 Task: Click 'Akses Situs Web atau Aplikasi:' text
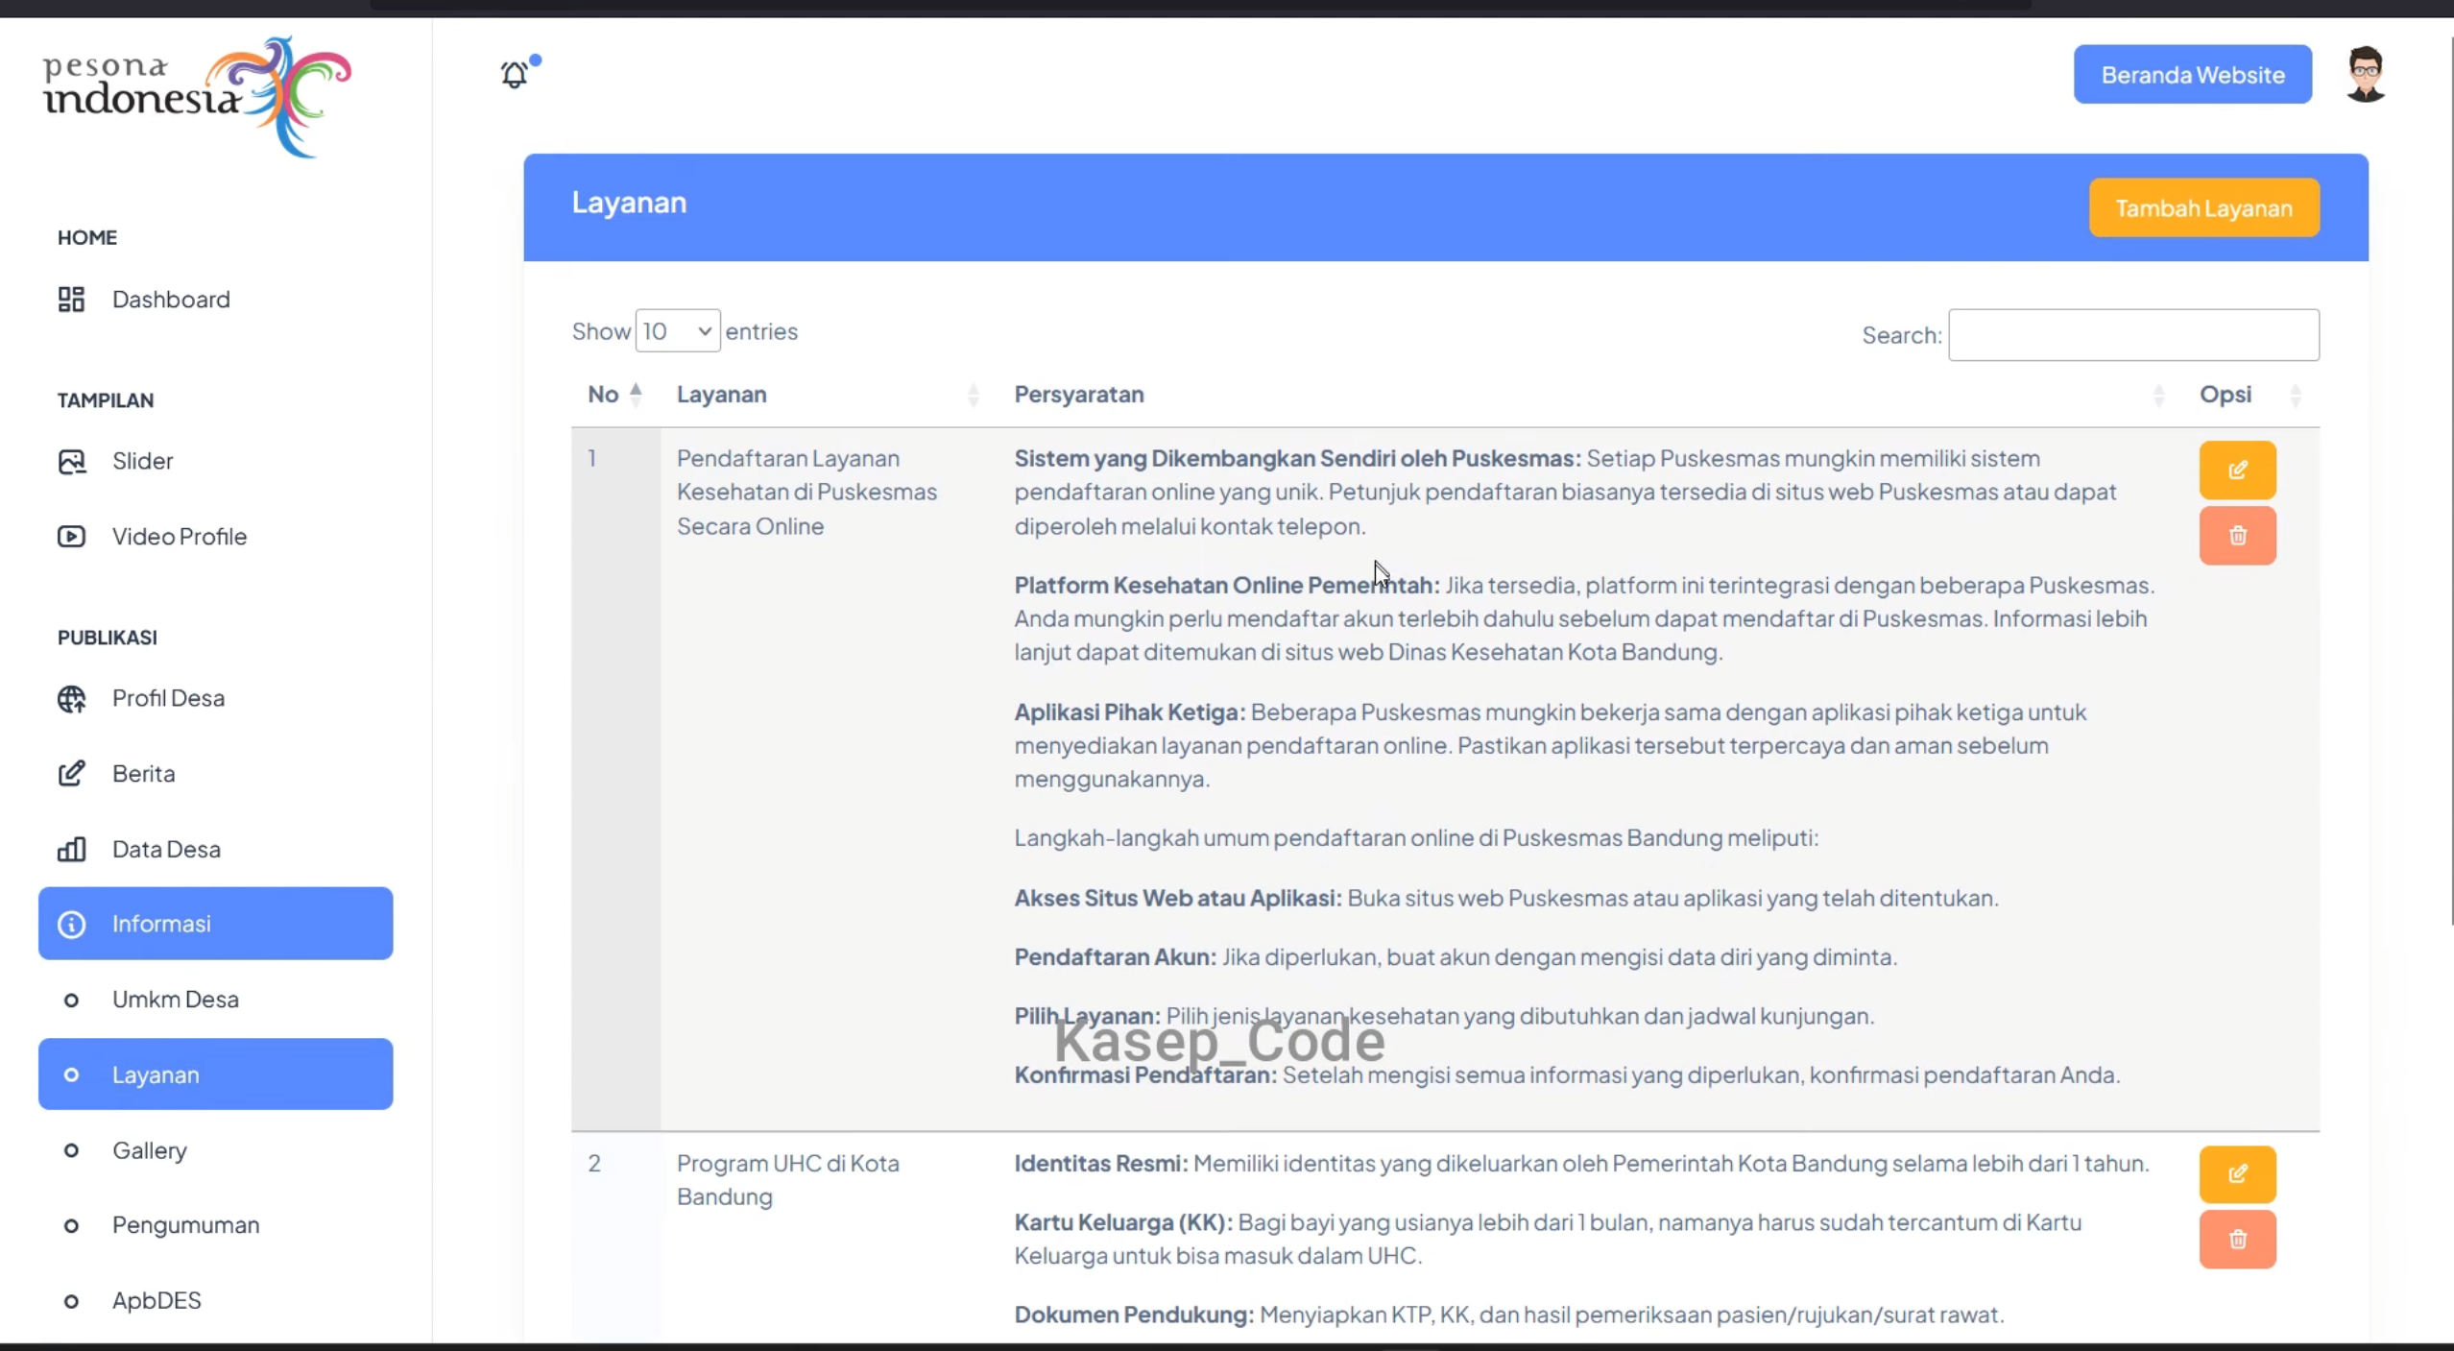point(1178,899)
